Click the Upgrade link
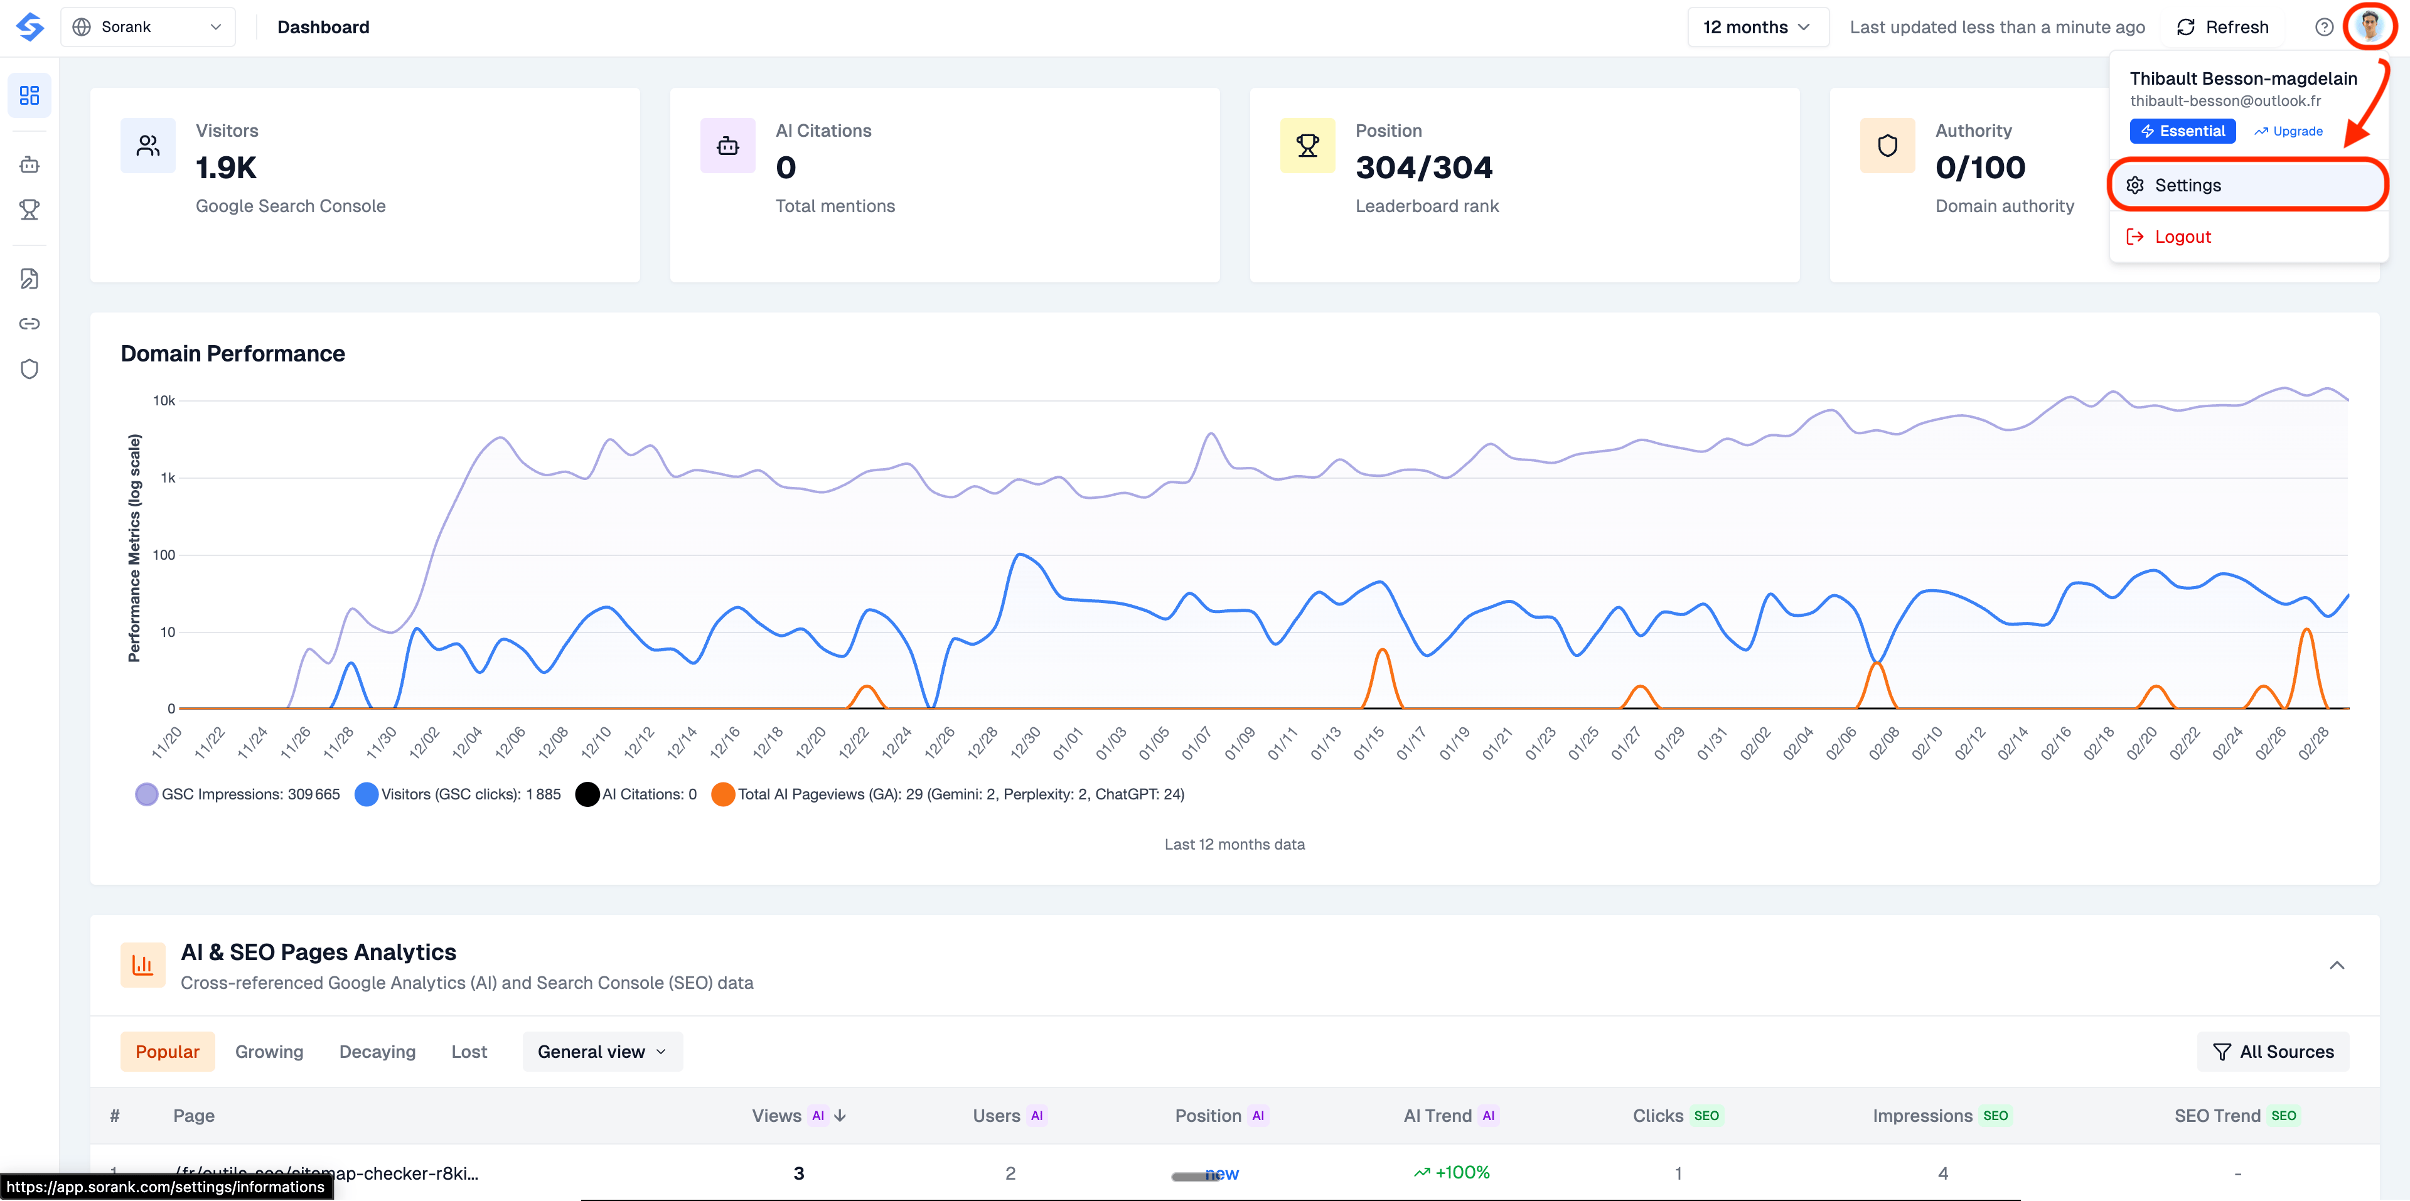Screen dimensions: 2410x1201 pos(2288,131)
